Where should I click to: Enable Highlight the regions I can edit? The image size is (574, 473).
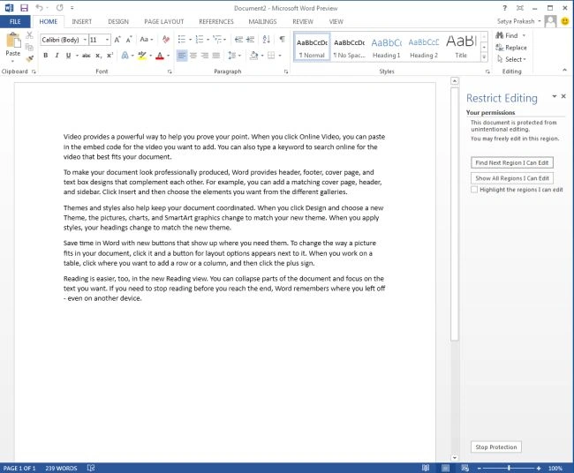(474, 190)
